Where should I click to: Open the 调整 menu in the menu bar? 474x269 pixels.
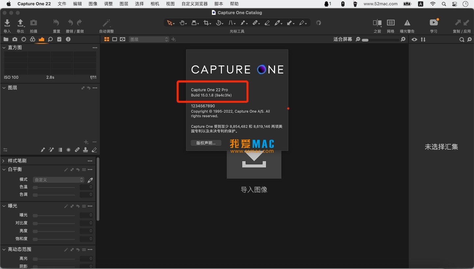[x=108, y=4]
